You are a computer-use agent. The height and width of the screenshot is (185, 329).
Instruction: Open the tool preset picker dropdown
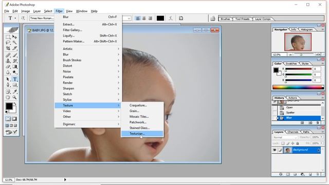coord(15,18)
